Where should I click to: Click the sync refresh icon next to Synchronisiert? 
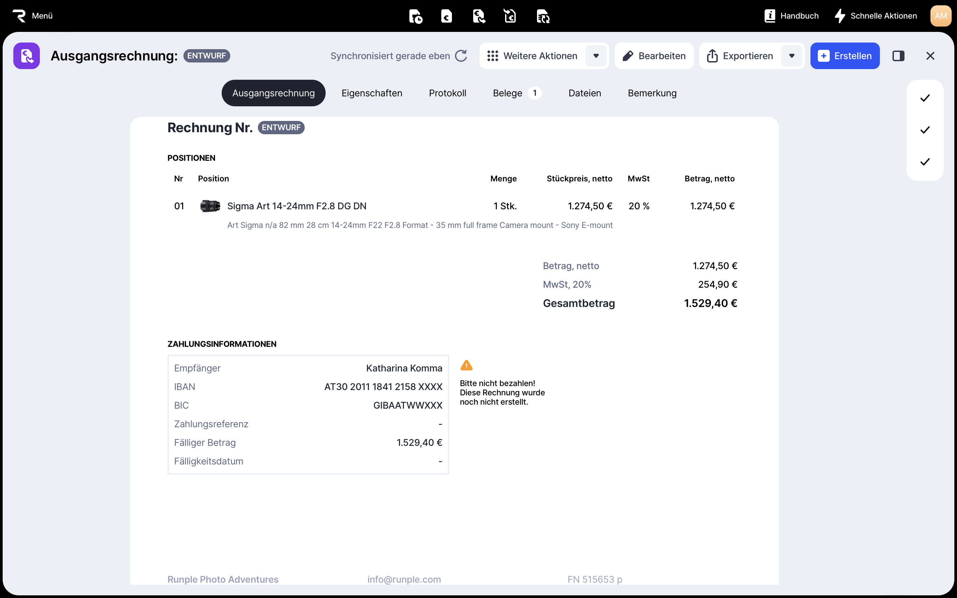point(461,56)
